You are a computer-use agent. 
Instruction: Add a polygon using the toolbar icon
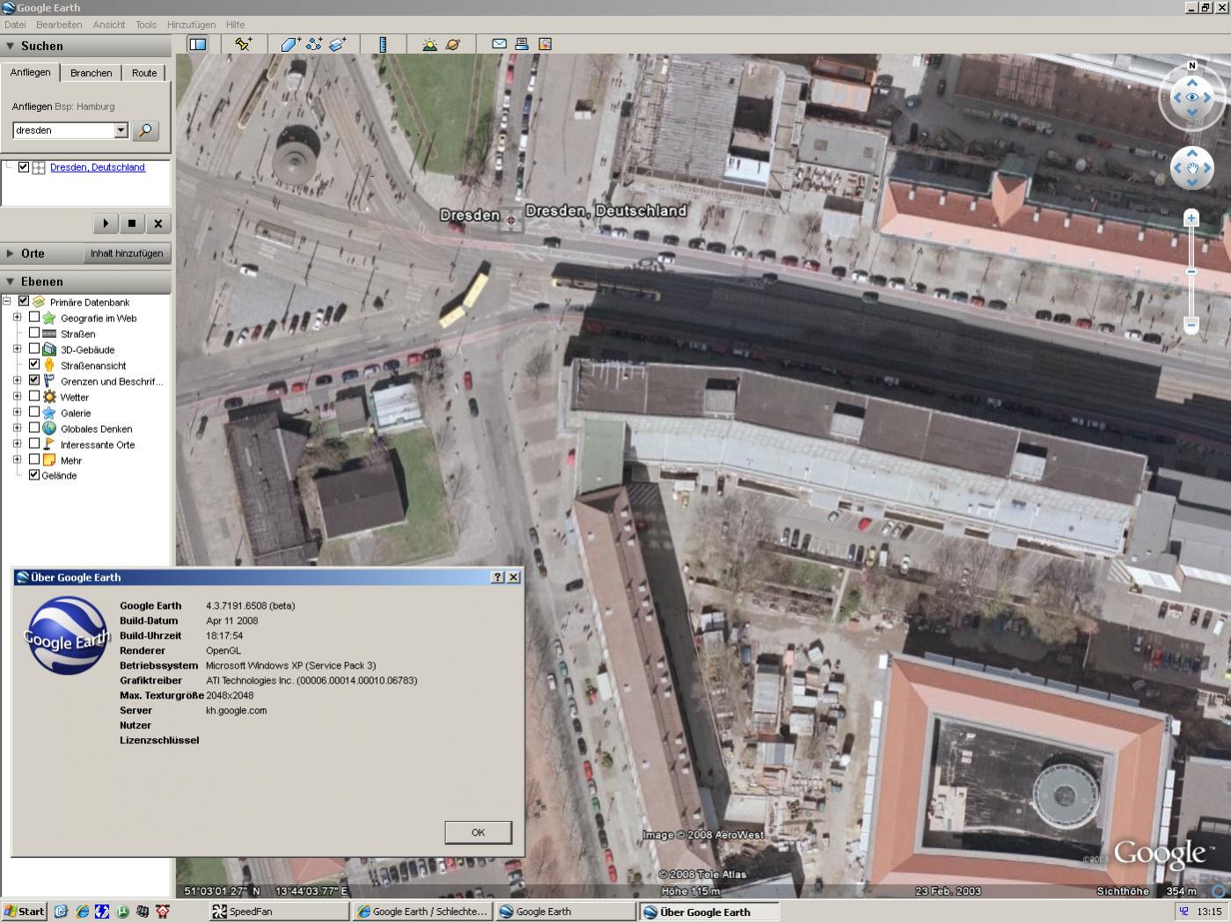[x=291, y=44]
